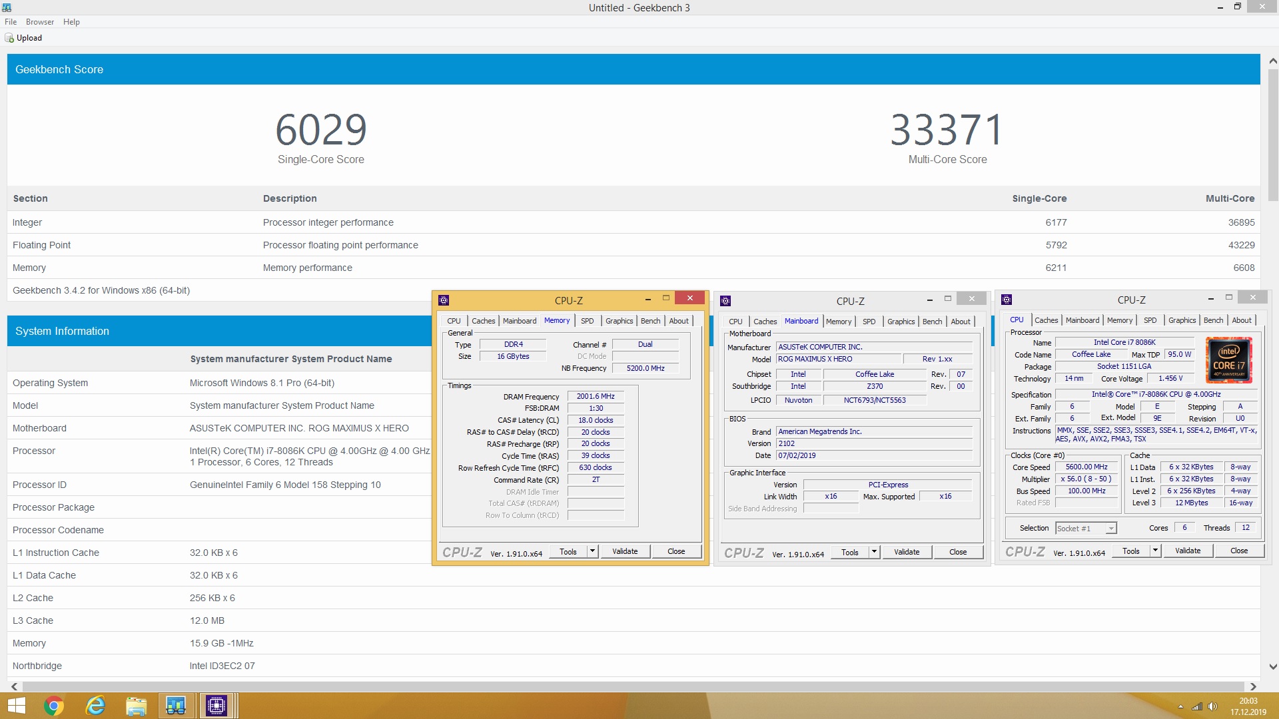Click CPU-Z CPU window title icon

[1007, 300]
